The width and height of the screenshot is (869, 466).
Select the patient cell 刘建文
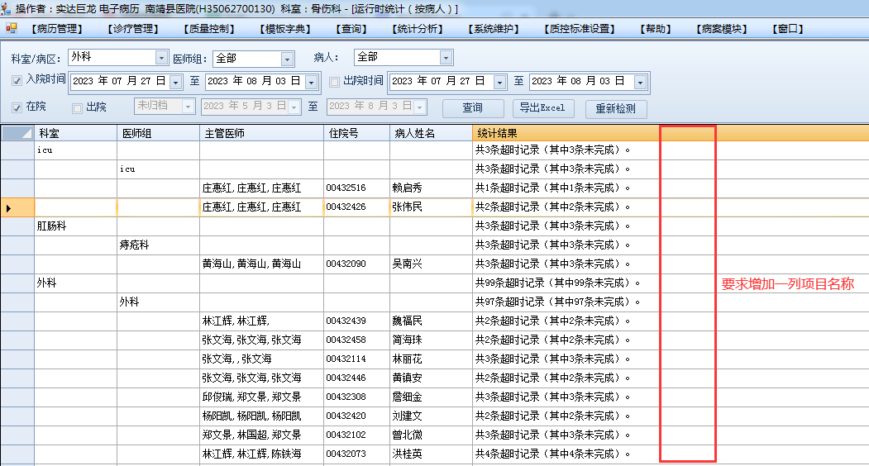click(x=431, y=416)
